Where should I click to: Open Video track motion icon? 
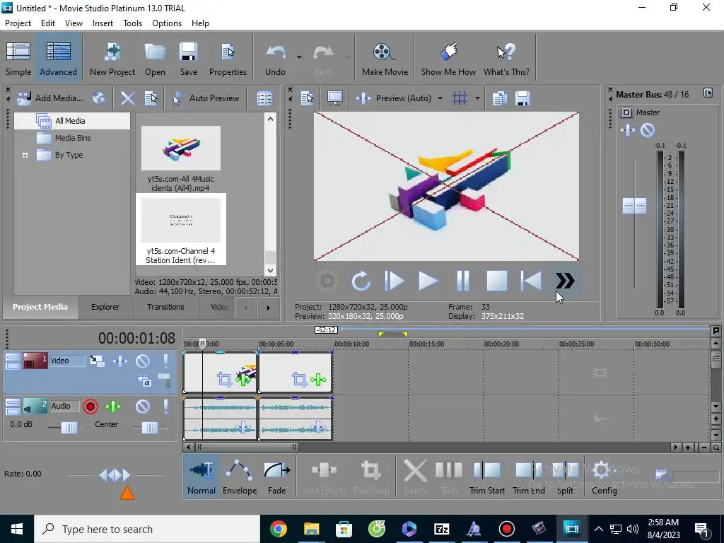coord(97,361)
